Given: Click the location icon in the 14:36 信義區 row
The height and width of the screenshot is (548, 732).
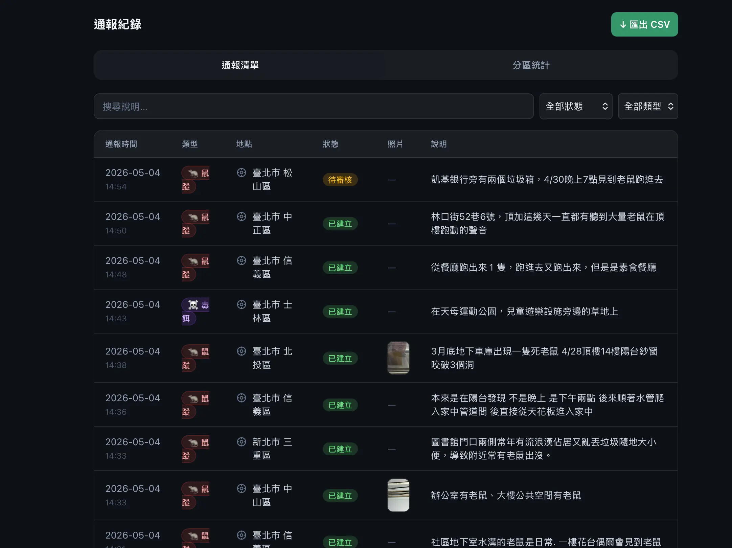Looking at the screenshot, I should [241, 398].
